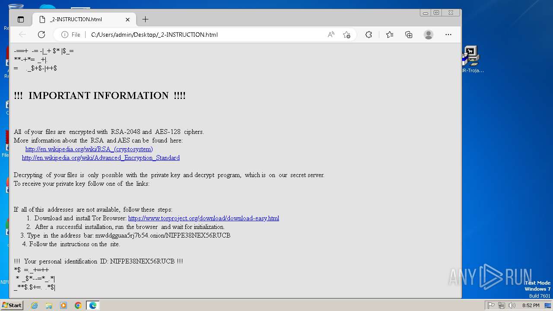Click the text "Follow the instructions on the site."
The height and width of the screenshot is (311, 553).
[x=75, y=244]
